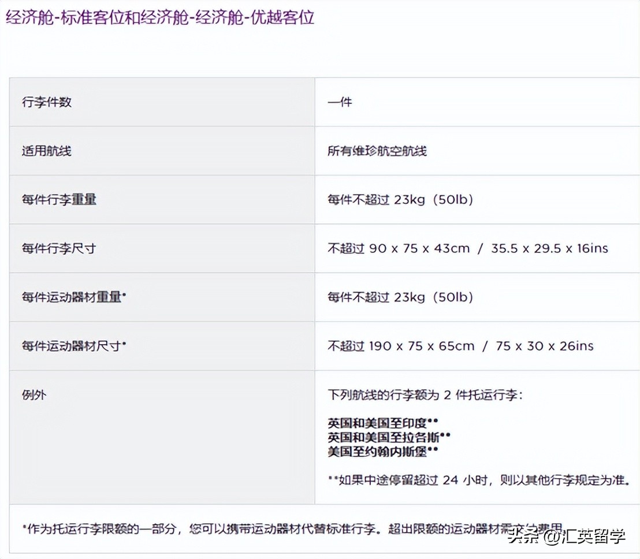Click the title 经济舱-标准客位和经济舱-经济舱-优越客位
640x559 pixels.
coord(159,17)
